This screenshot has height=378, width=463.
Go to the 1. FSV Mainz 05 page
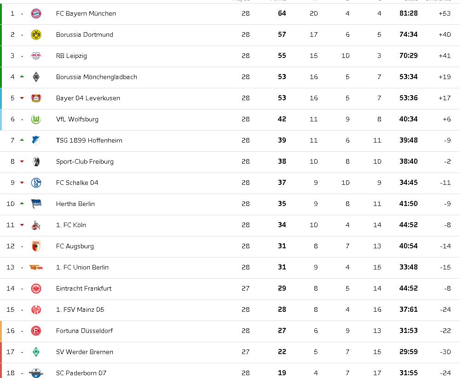click(x=80, y=310)
